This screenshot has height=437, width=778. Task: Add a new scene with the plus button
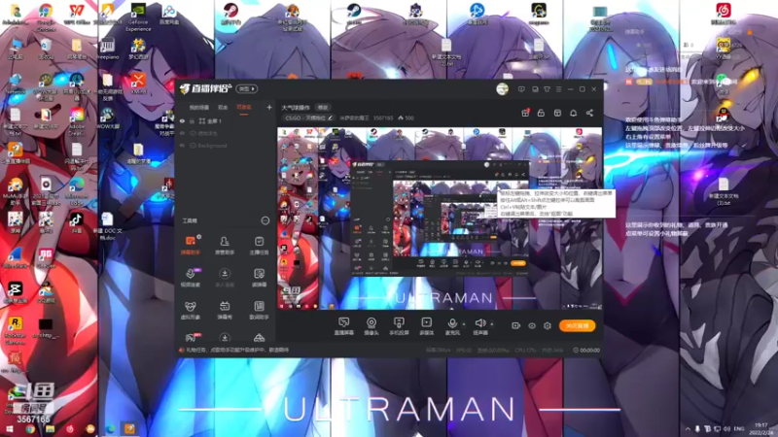tap(269, 107)
